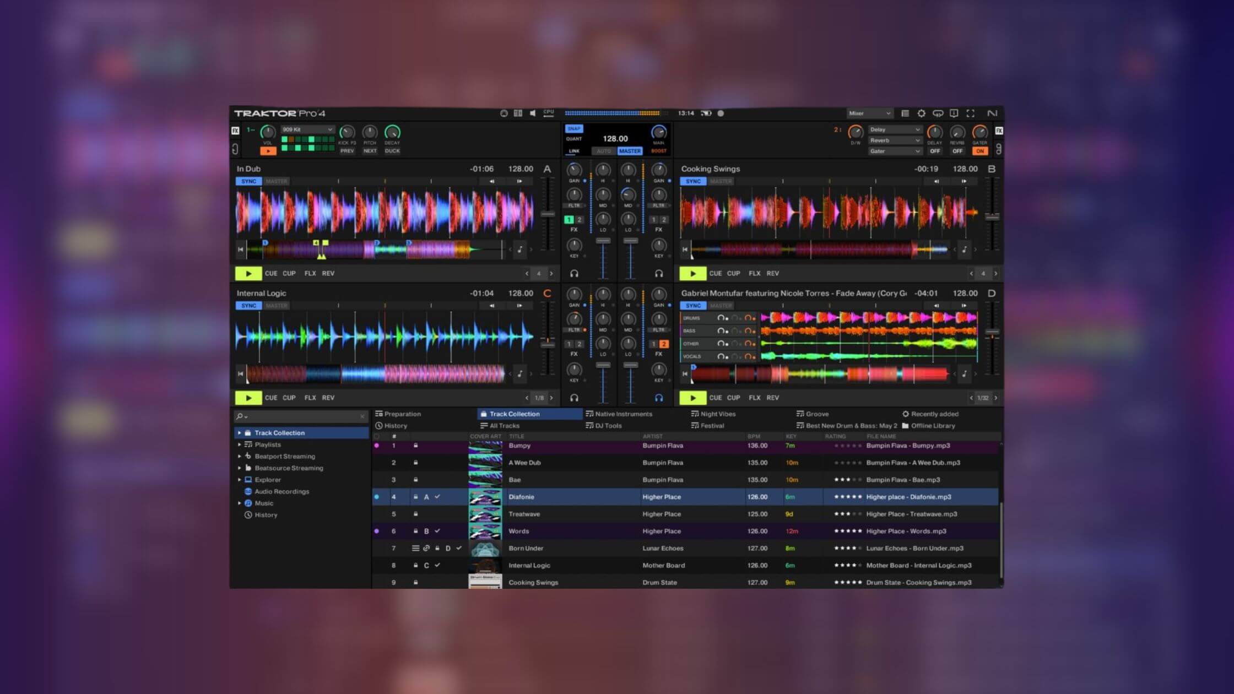Screen dimensions: 1234x694
Task: Click Deck A tempo fader
Action: tap(548, 214)
